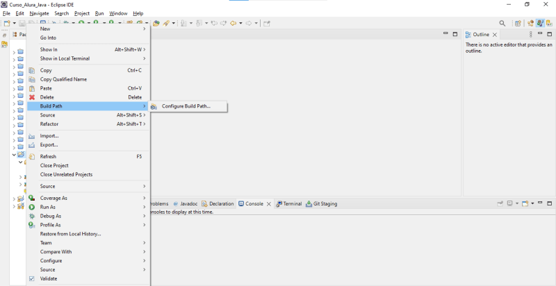
Task: Open the Debug As submenu
Action: point(89,216)
